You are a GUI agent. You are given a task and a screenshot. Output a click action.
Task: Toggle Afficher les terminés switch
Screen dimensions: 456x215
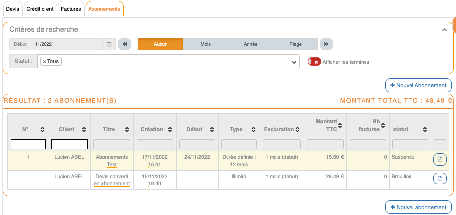click(x=315, y=62)
